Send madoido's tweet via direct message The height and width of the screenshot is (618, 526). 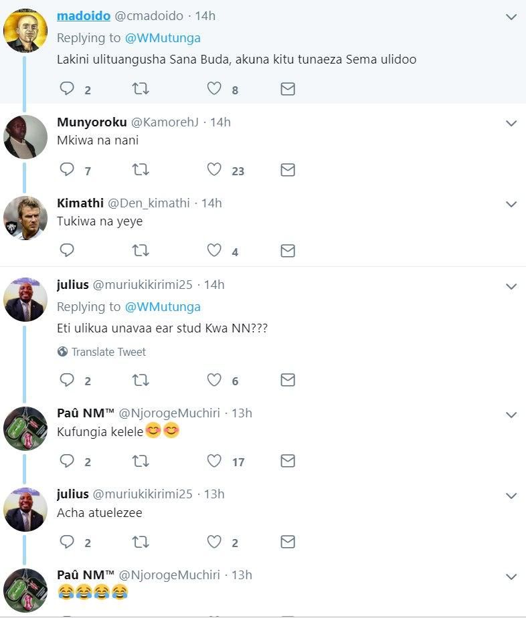[288, 89]
